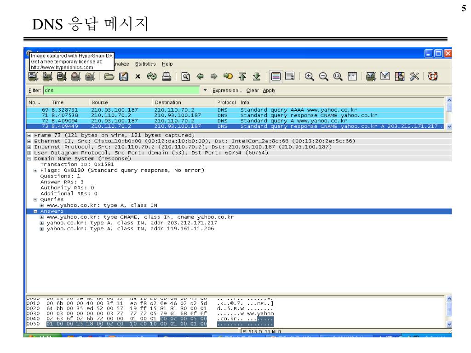Screen dimensions: 471x353
Task: Reload the capture file icon
Action: tap(152, 77)
